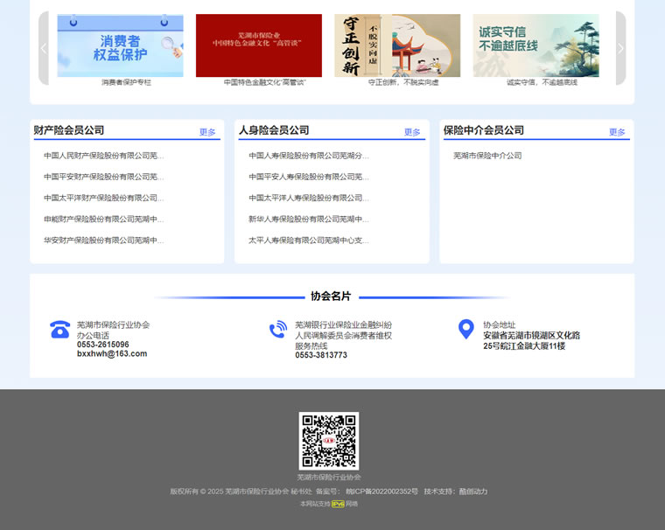Open 新华人寿保险 company link
This screenshot has height=530, width=665.
pos(309,219)
